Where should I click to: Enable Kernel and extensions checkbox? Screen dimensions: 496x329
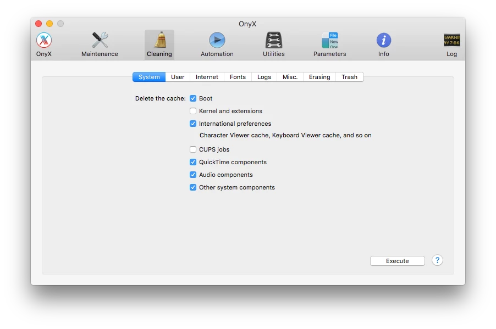point(193,111)
